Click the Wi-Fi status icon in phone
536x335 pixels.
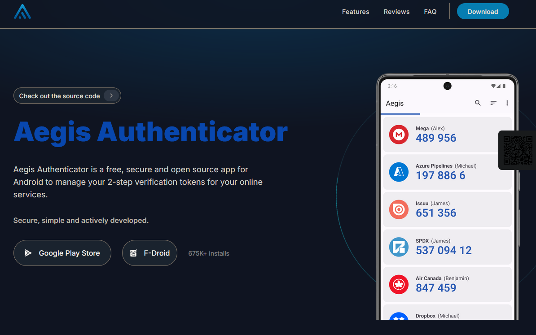click(493, 86)
